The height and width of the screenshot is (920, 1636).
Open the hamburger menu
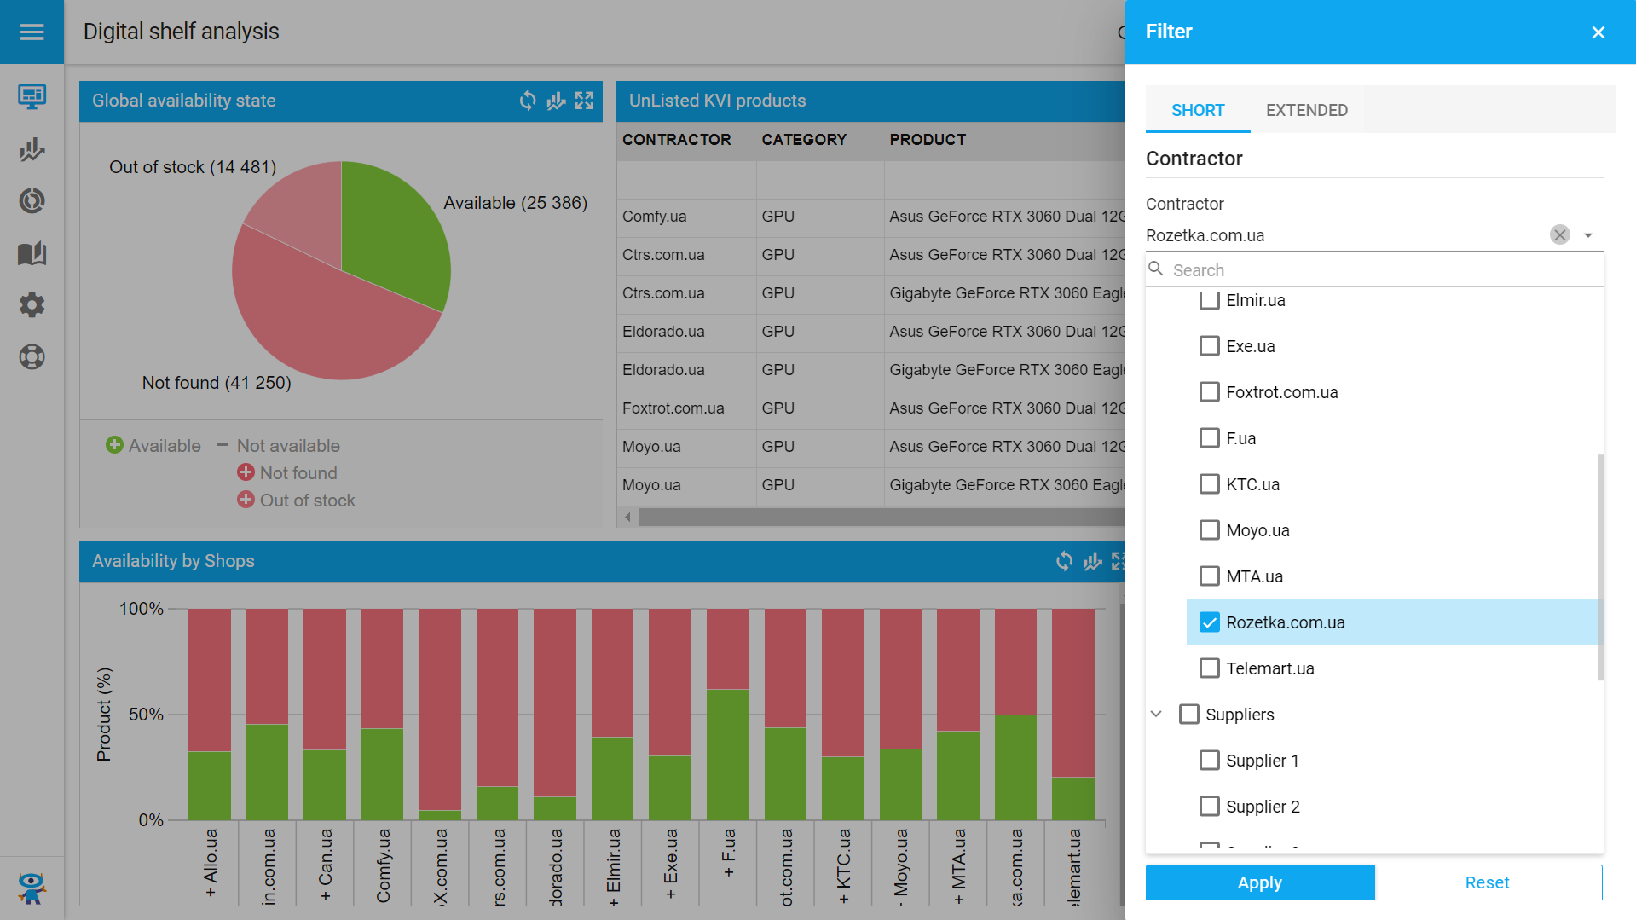click(32, 32)
